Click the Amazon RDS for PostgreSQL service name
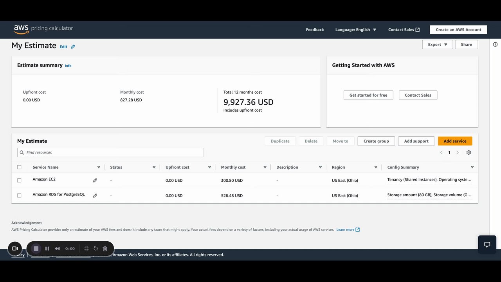Screen dimensions: 501x282 point(59,194)
